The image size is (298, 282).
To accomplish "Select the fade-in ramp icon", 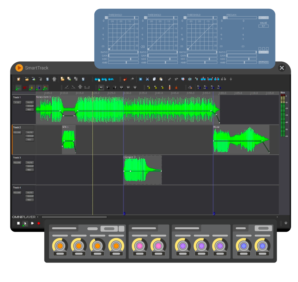I will pyautogui.click(x=67, y=87).
